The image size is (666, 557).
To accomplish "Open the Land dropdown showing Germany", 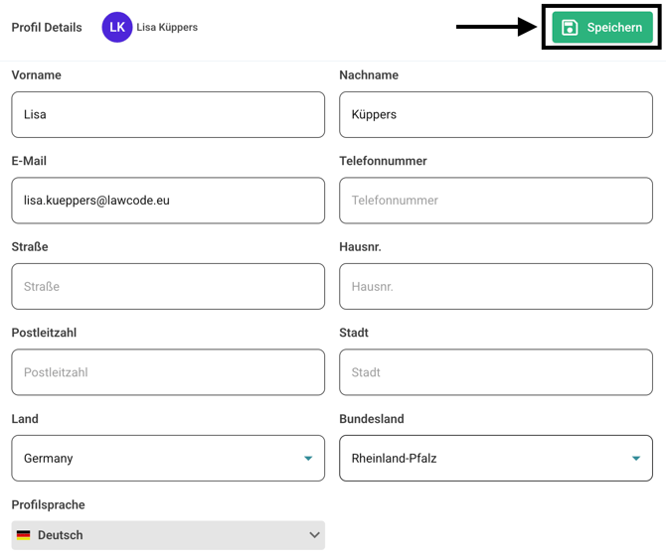I will [x=167, y=459].
